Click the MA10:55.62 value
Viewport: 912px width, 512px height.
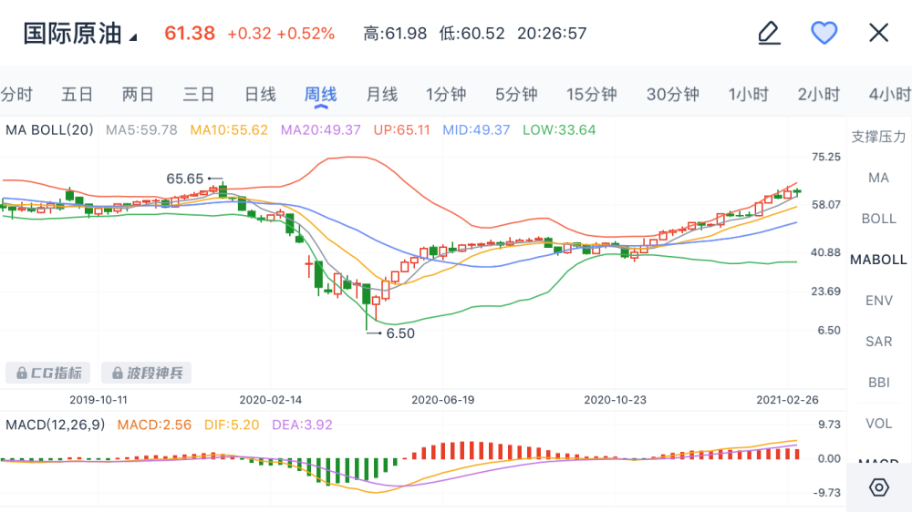[x=229, y=129]
